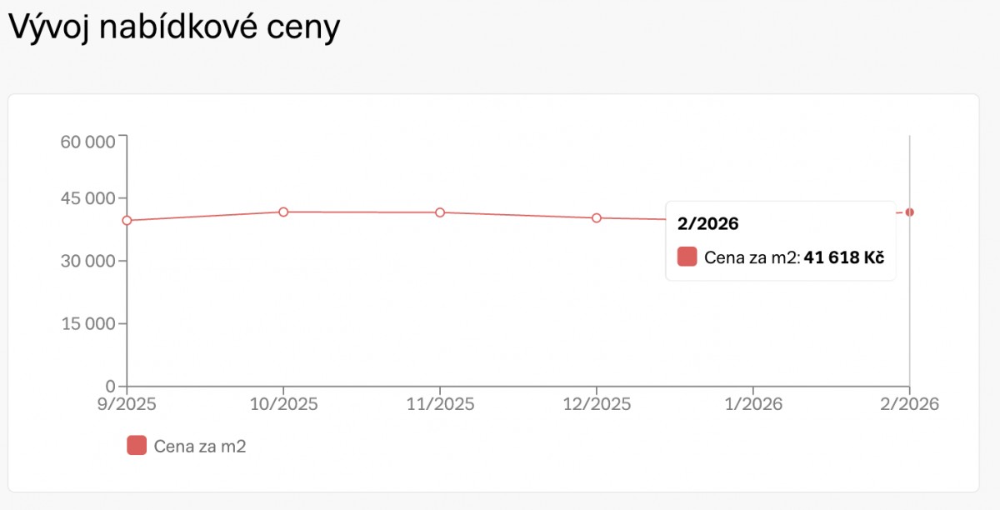Click the 'Vývoj nabídkové ceny' heading
This screenshot has height=510, width=1000.
174,27
